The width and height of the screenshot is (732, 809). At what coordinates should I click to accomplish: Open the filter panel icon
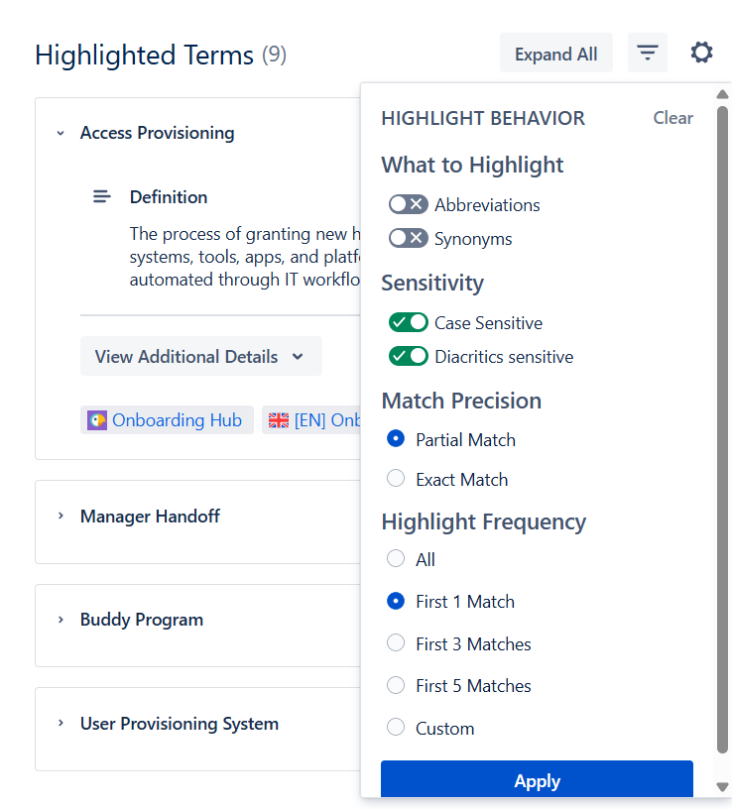[647, 52]
